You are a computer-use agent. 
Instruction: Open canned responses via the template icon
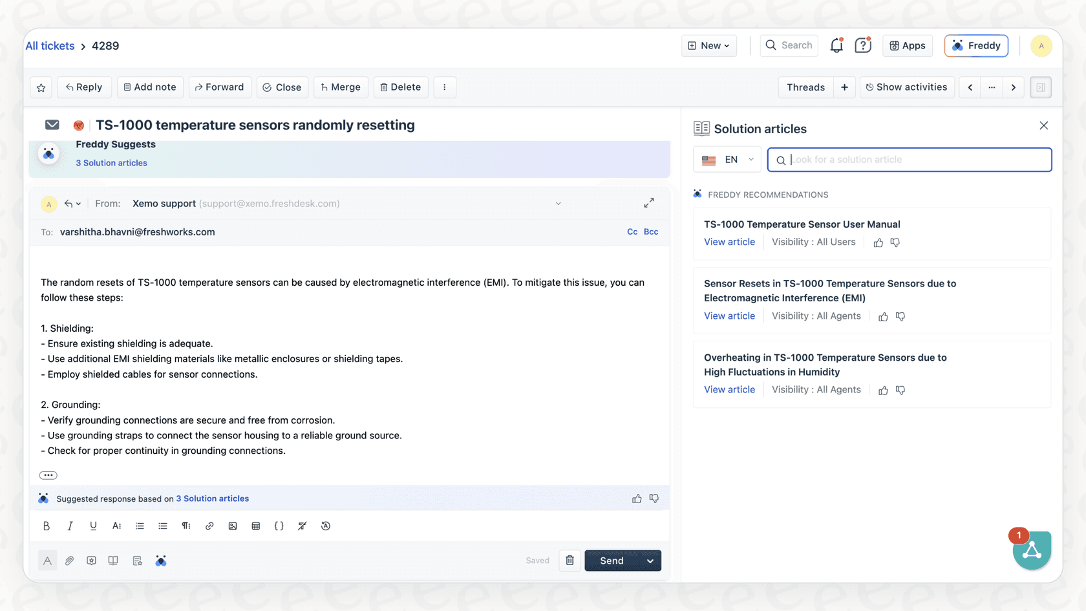137,561
